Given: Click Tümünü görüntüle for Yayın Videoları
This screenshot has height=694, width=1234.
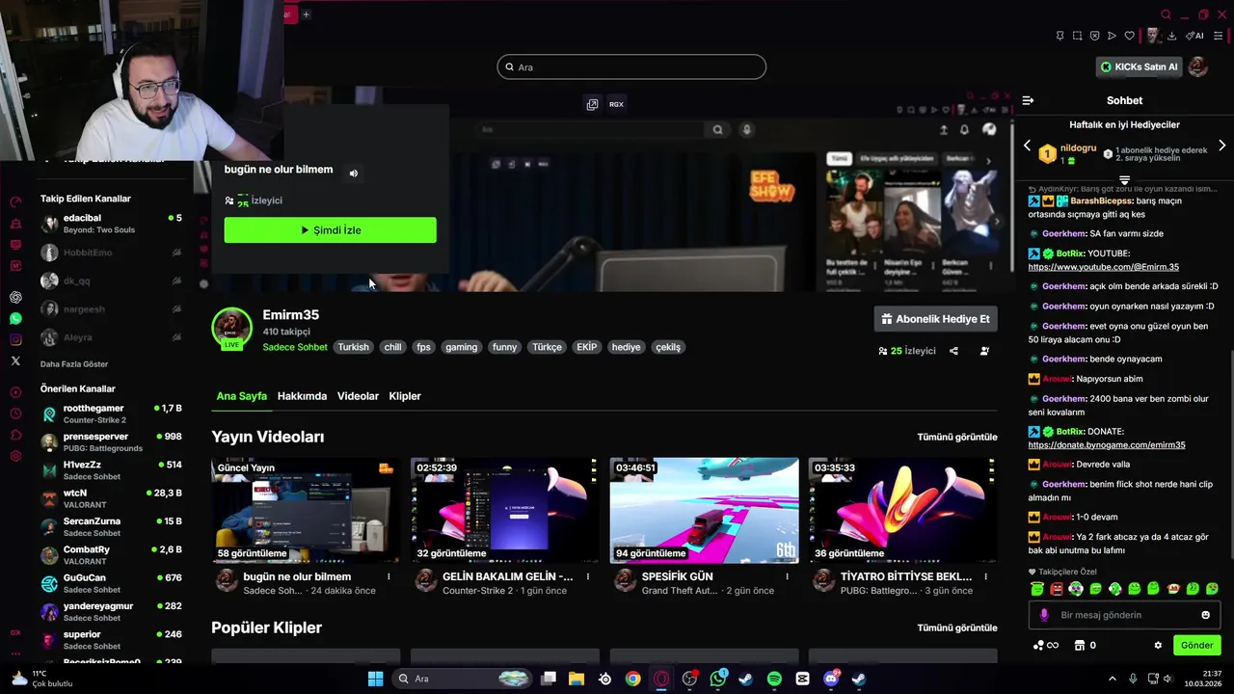Looking at the screenshot, I should pos(957,437).
